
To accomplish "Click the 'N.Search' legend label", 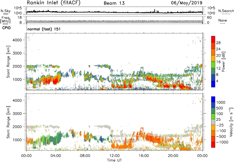I will coord(226,11).
